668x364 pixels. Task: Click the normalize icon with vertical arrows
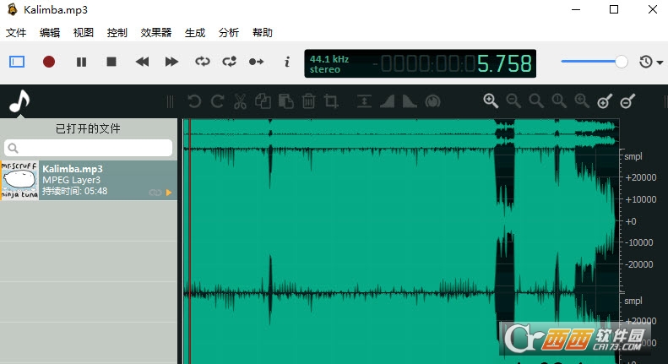click(x=364, y=101)
